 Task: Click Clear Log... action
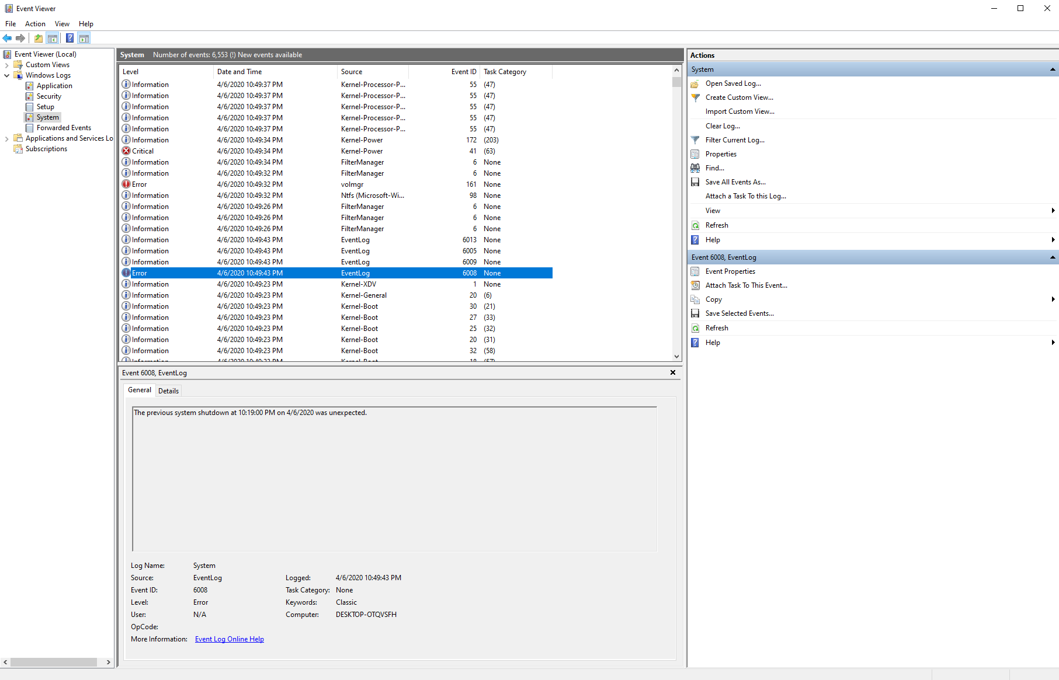723,126
